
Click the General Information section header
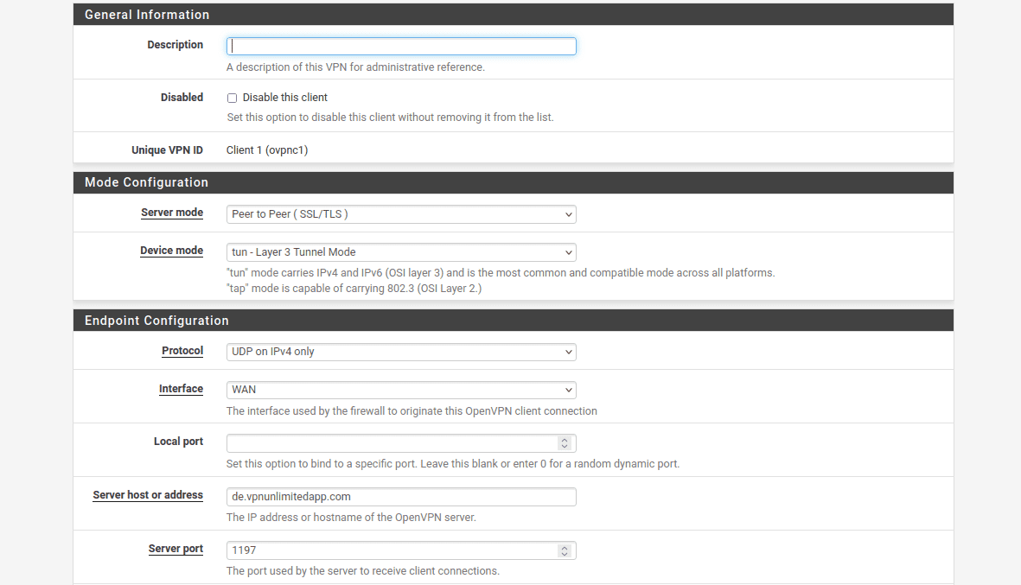coord(147,15)
